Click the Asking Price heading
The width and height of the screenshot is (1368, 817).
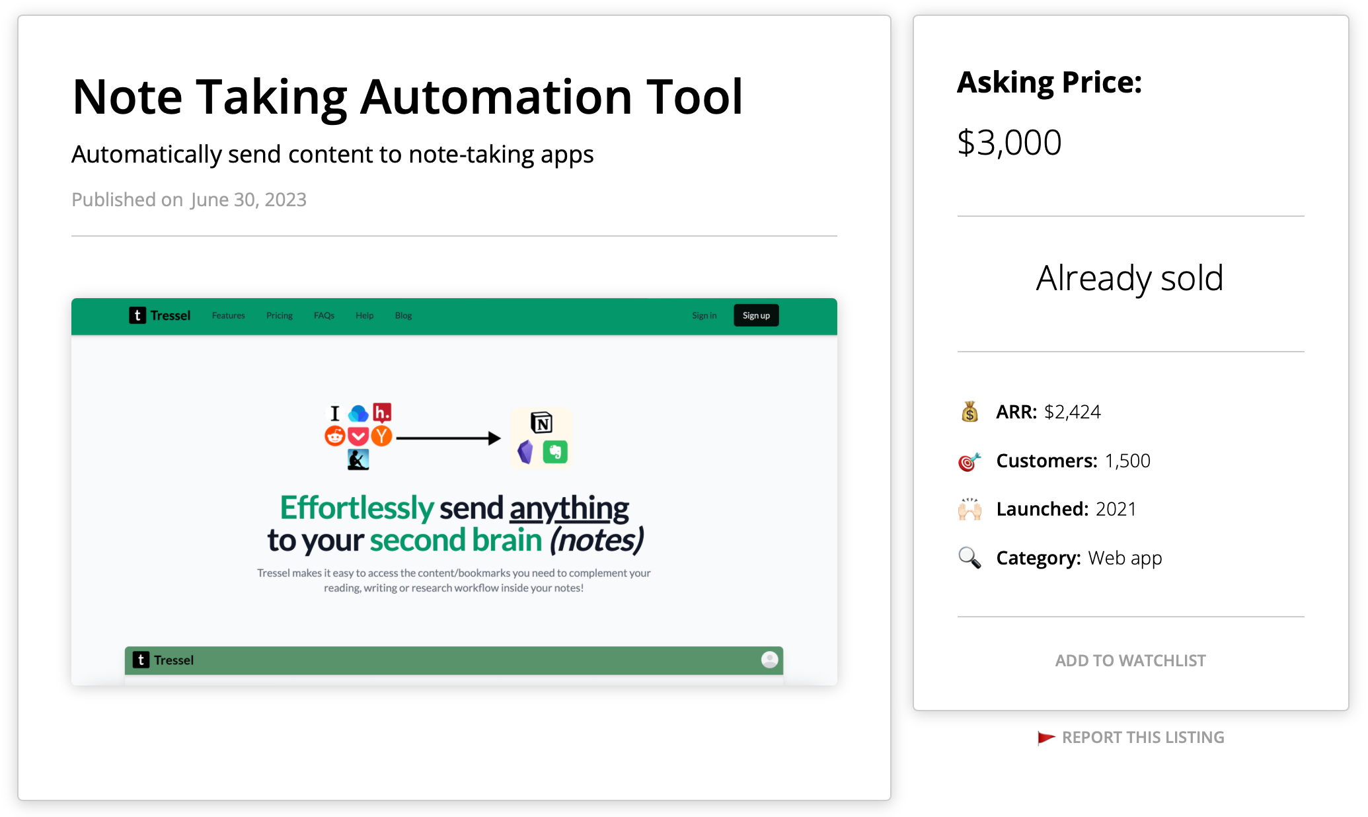1049,83
